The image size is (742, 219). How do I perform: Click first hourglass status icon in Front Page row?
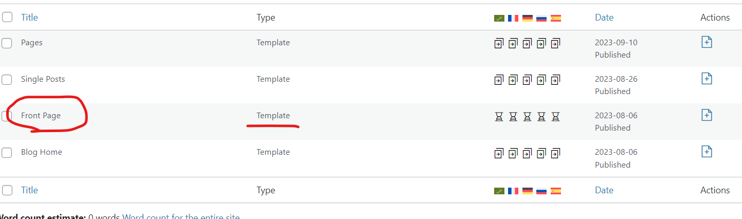click(x=499, y=117)
